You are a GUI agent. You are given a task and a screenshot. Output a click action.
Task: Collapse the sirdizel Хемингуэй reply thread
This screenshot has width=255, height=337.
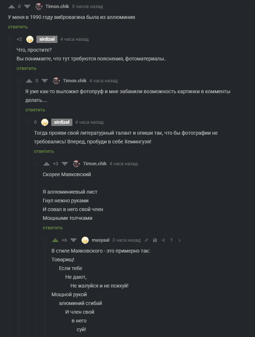coord(27,122)
